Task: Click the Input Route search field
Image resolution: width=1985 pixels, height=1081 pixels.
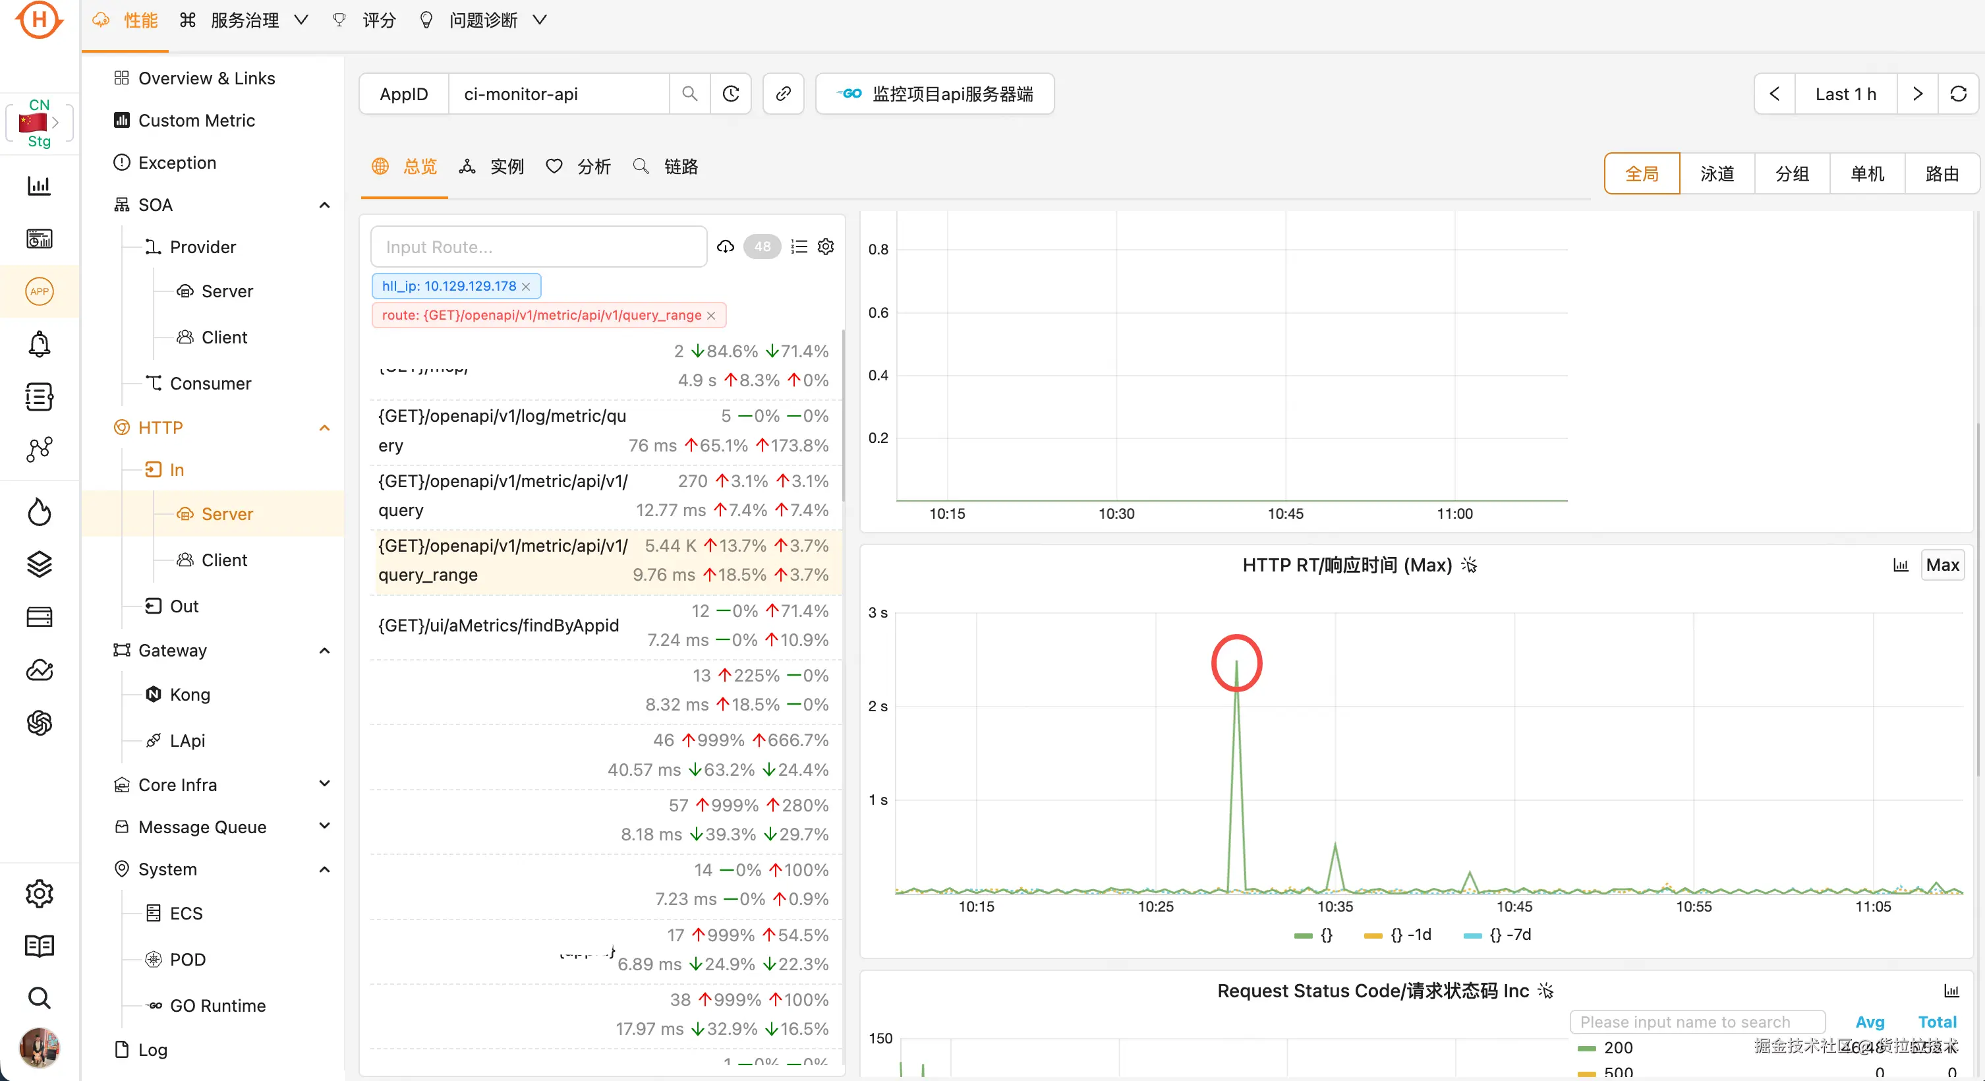Action: pos(538,247)
